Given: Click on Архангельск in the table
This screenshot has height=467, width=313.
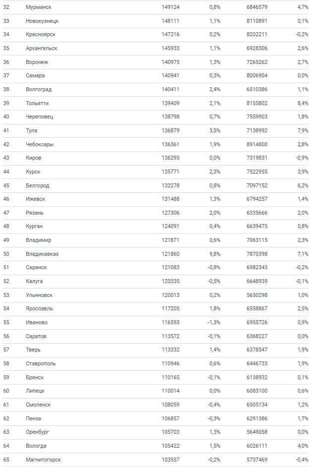Looking at the screenshot, I should (x=42, y=49).
